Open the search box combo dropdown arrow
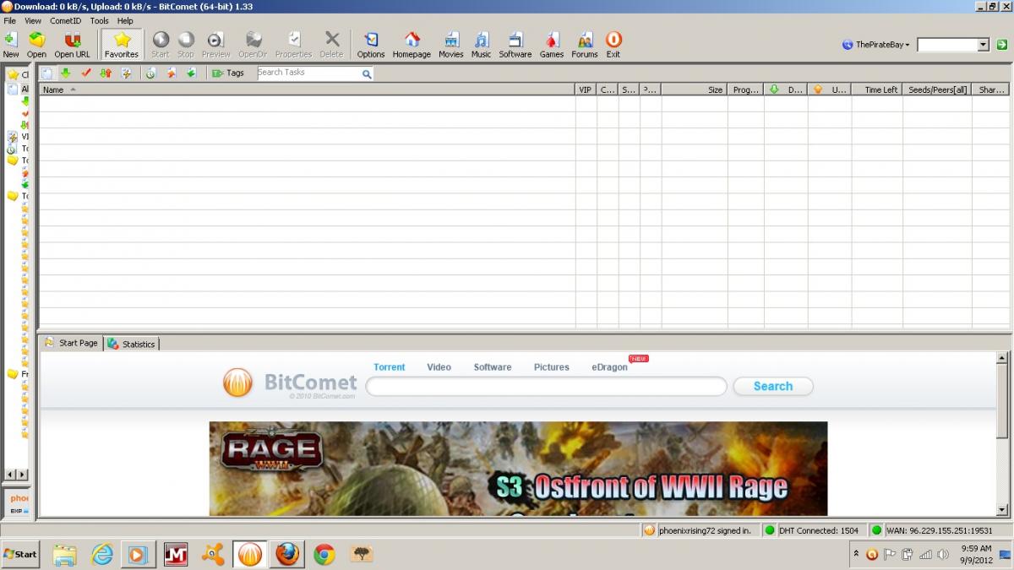The width and height of the screenshot is (1014, 570). 983,45
